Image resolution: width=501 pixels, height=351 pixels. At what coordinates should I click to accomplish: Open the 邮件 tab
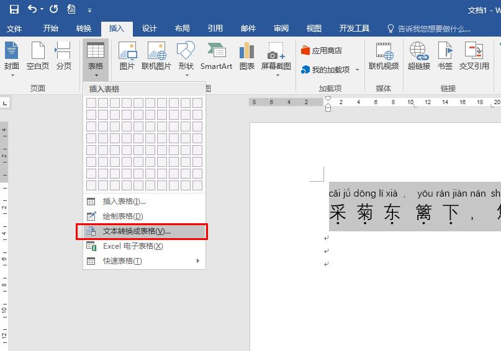(x=248, y=29)
